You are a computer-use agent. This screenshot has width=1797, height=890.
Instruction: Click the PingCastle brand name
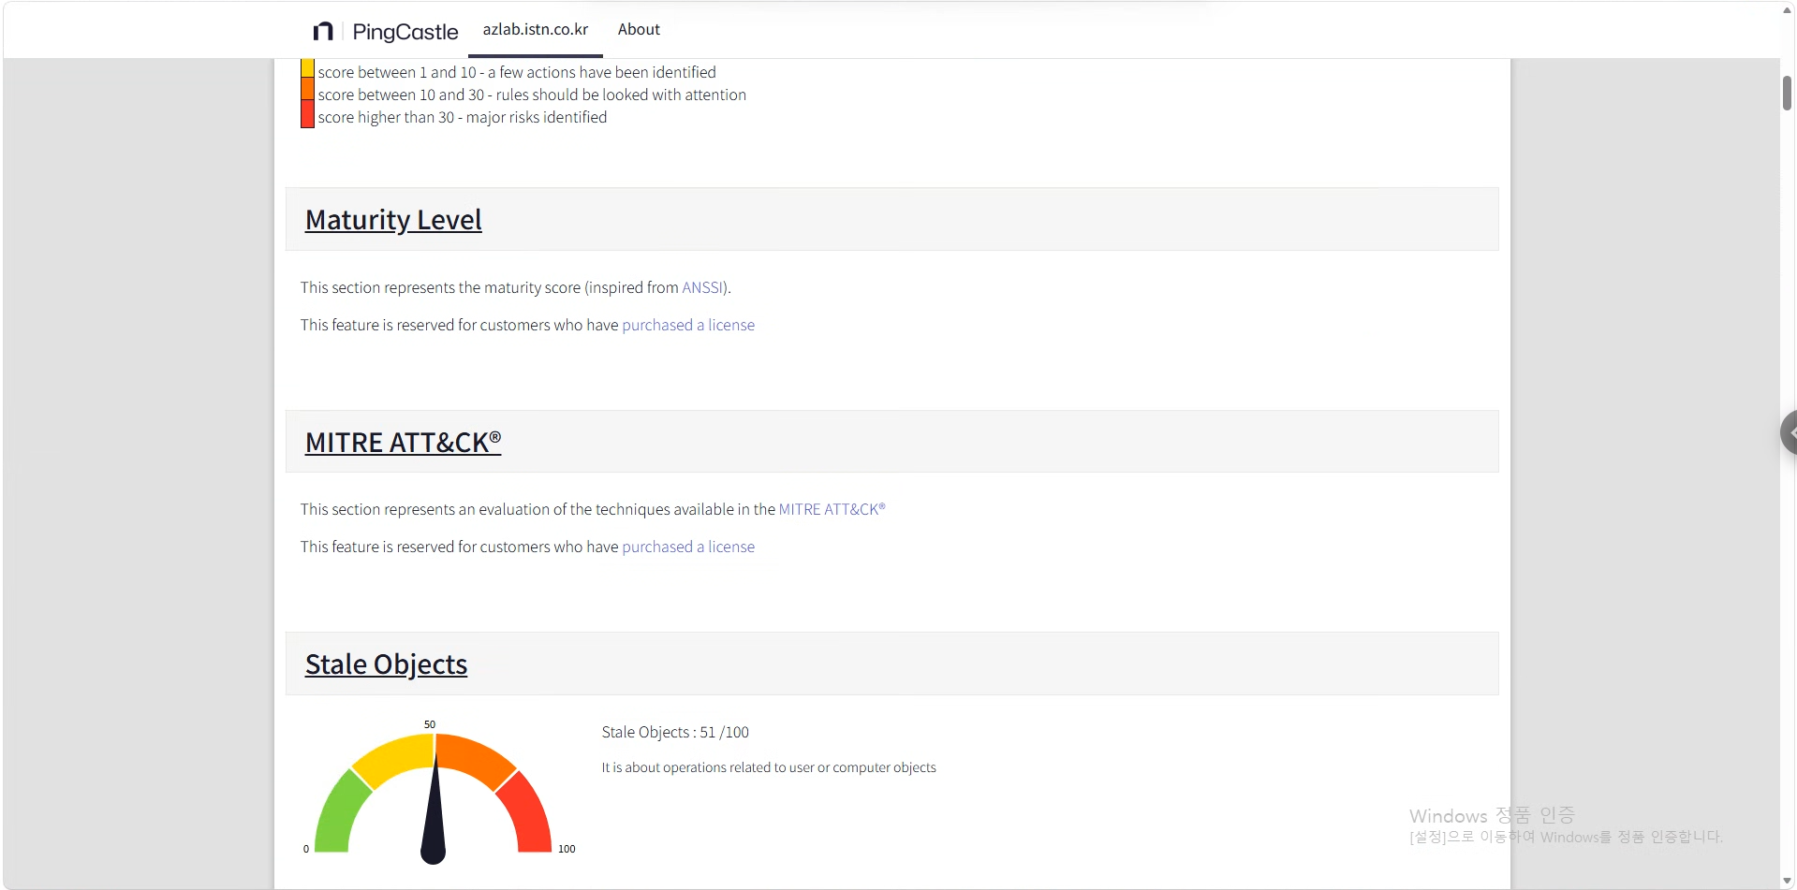coord(405,32)
